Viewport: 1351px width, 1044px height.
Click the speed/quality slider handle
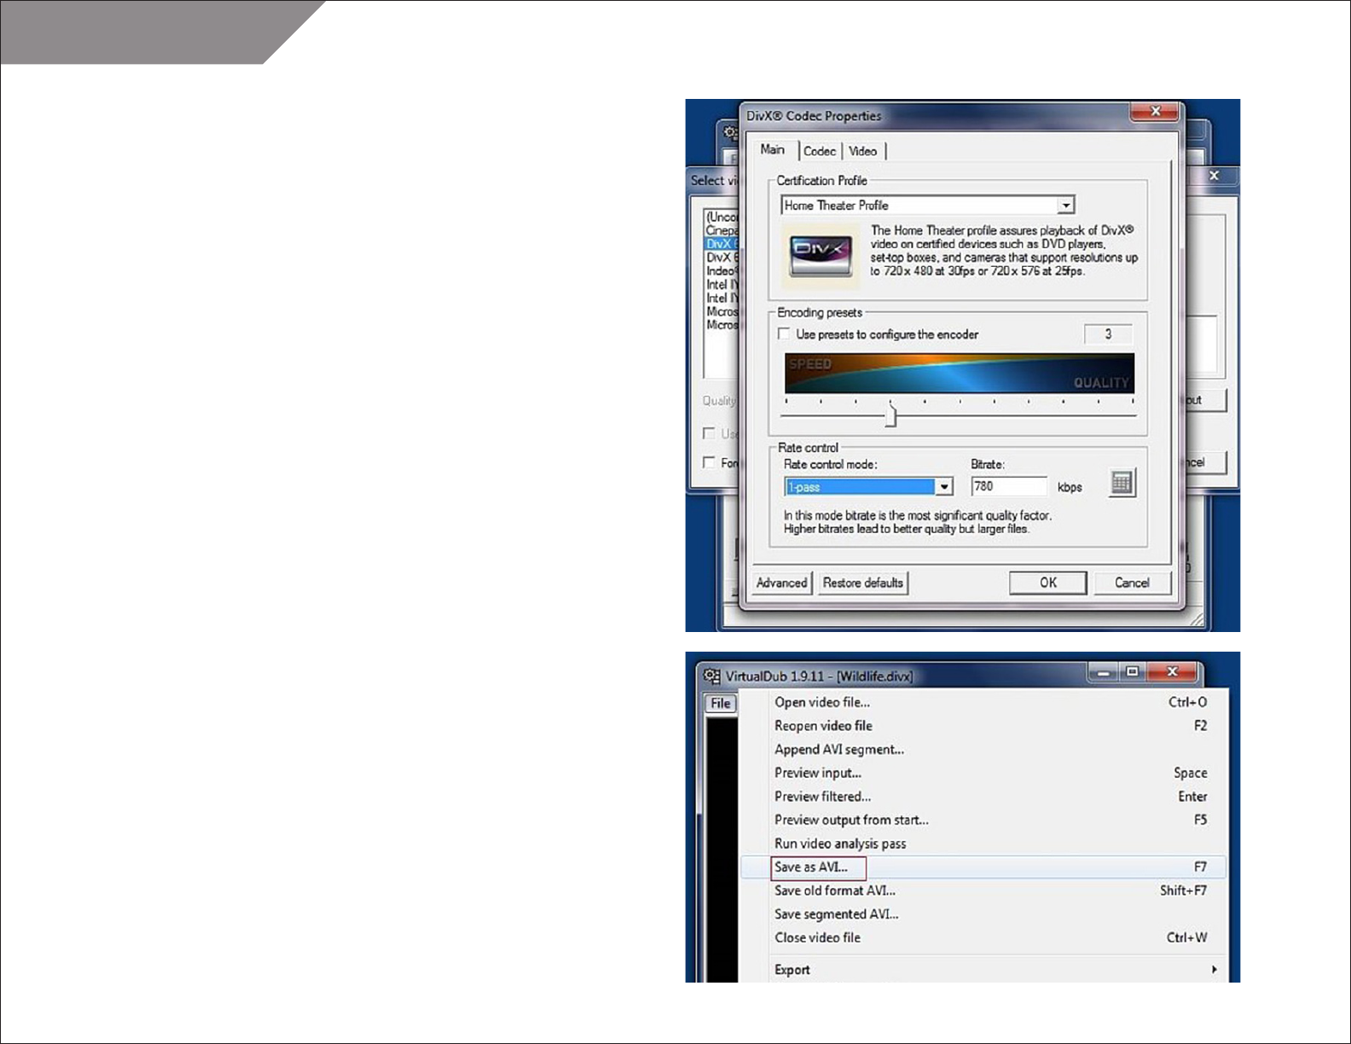click(890, 415)
